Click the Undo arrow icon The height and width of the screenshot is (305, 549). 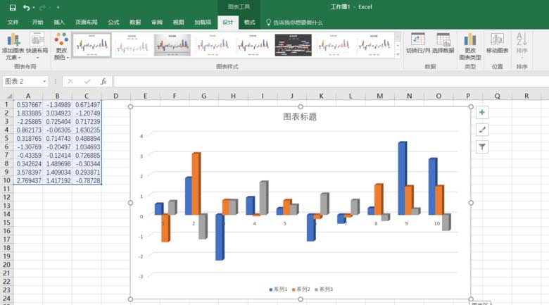(x=26, y=7)
